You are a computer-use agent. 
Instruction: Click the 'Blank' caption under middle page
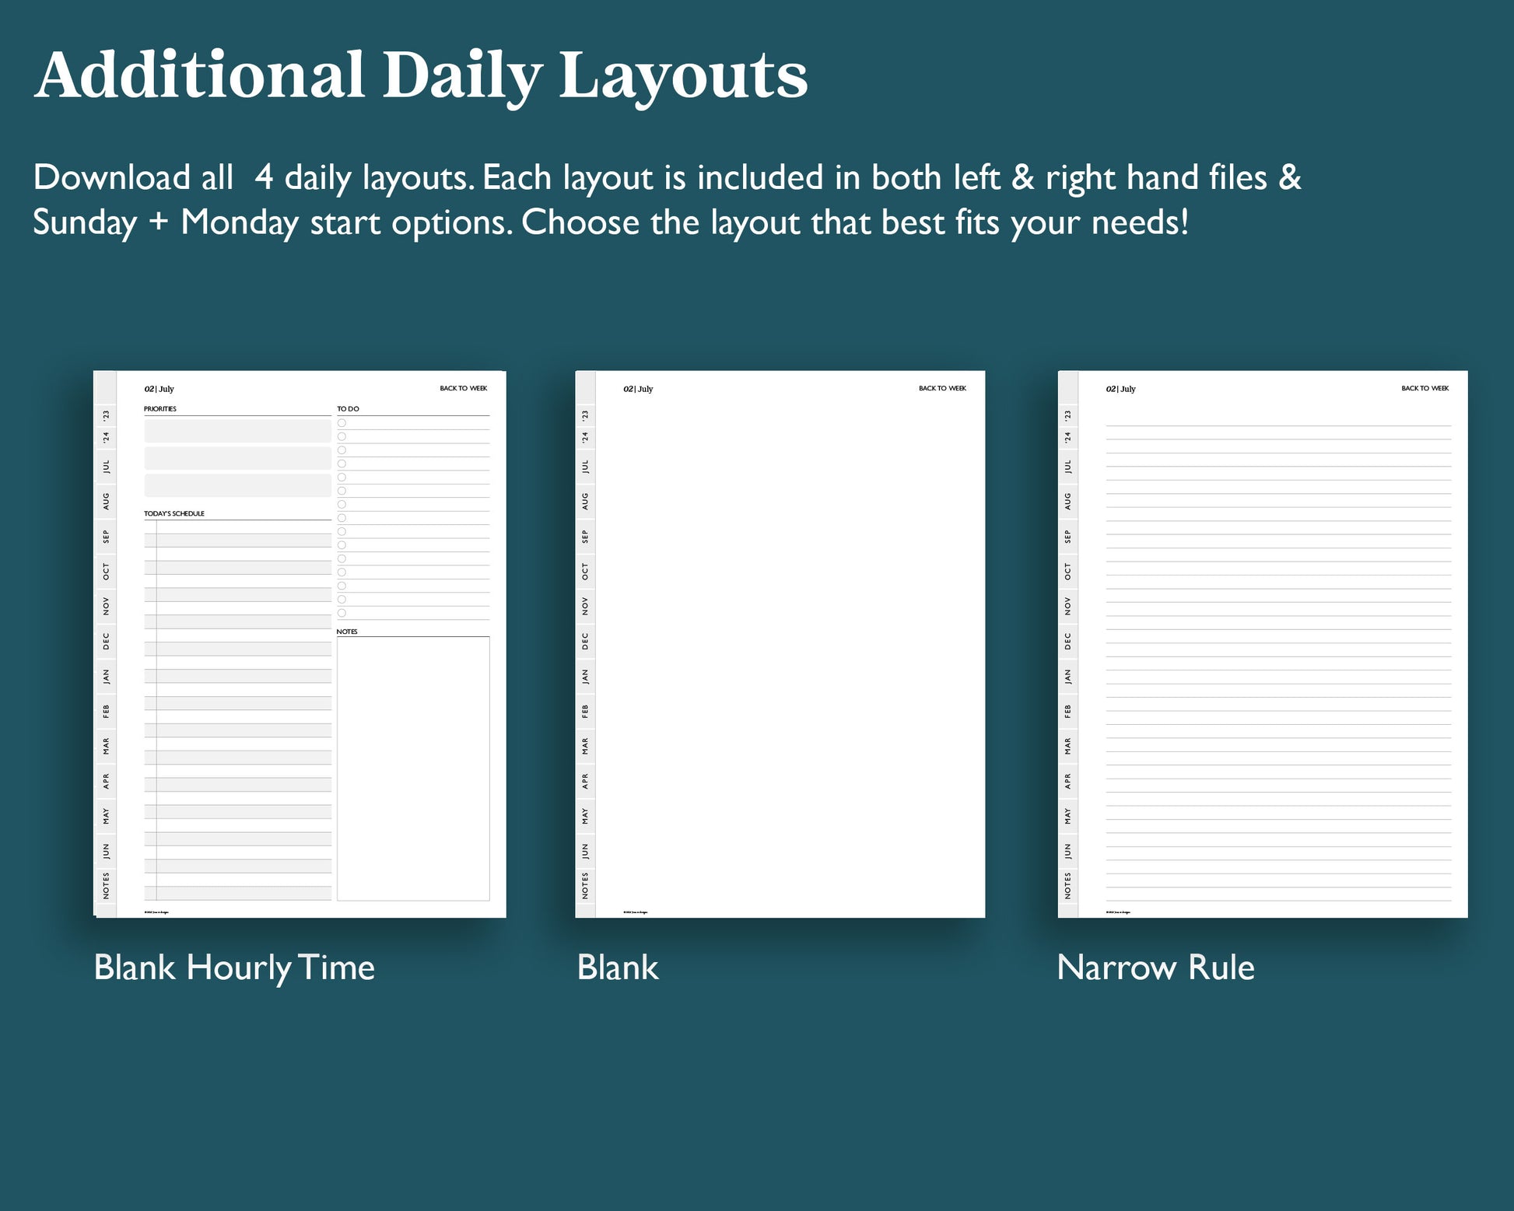pyautogui.click(x=618, y=968)
